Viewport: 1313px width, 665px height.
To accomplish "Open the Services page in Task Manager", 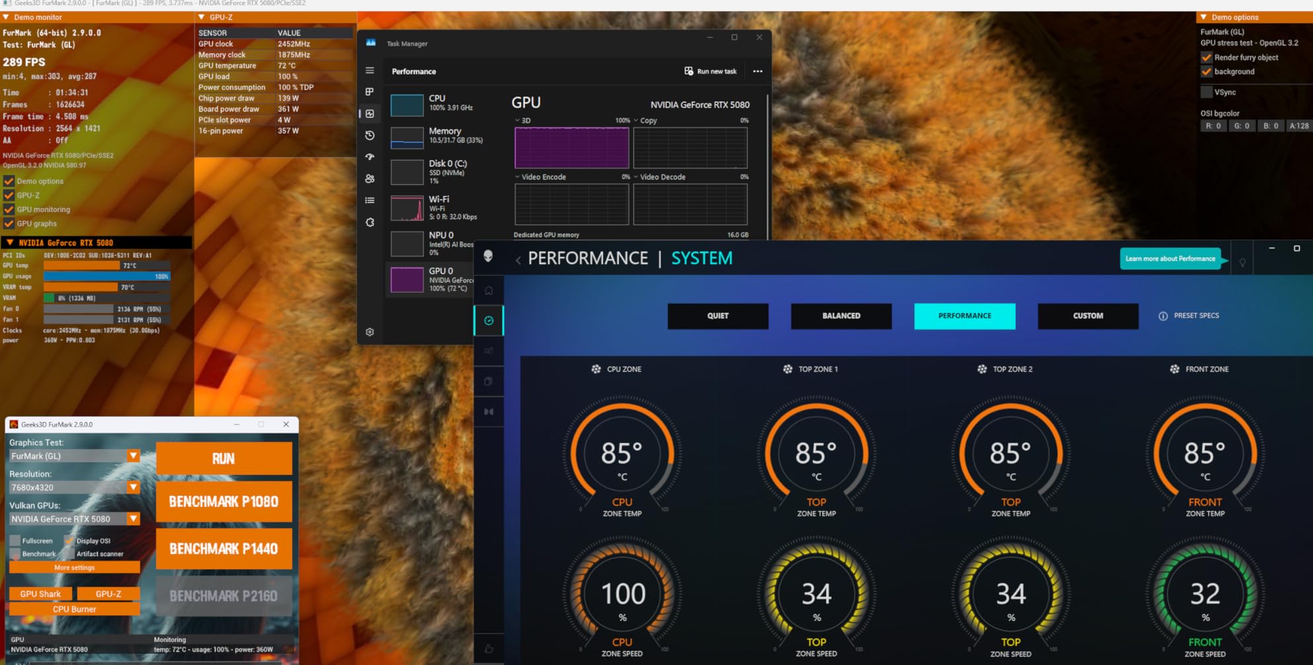I will [x=370, y=223].
